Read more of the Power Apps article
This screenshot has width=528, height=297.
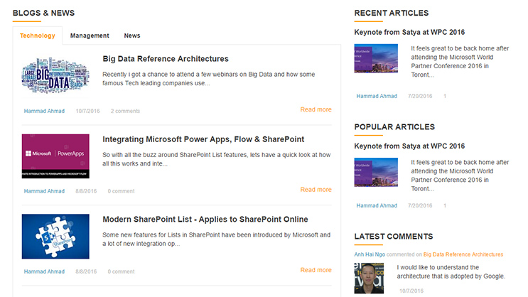click(x=316, y=190)
